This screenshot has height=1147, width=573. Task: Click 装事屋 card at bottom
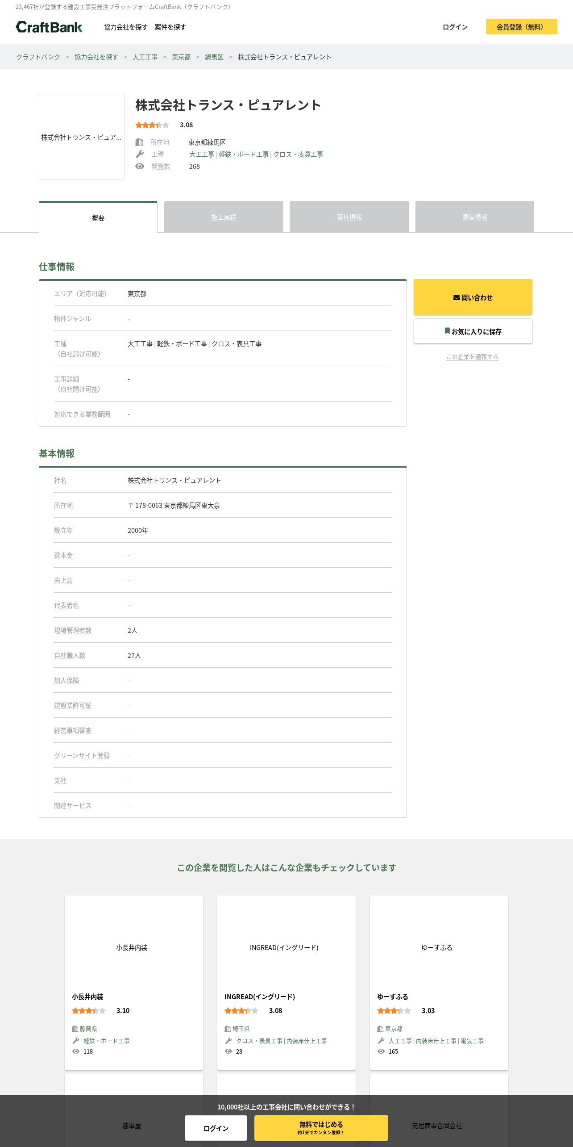(134, 1110)
